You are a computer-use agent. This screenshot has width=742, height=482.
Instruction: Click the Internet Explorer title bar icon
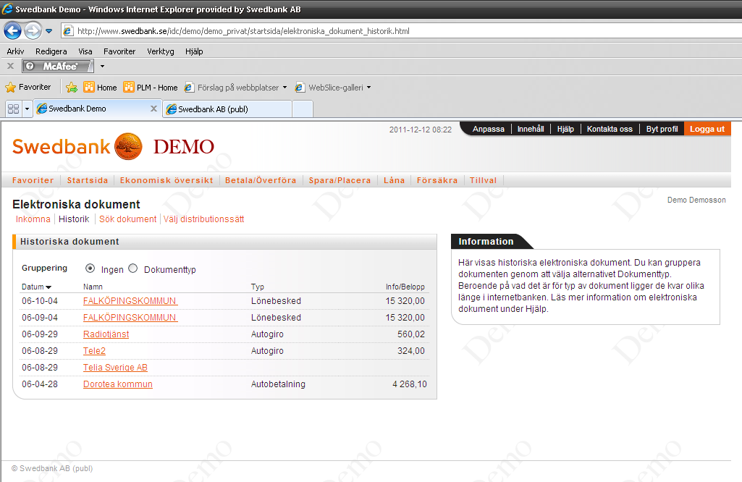(7, 9)
